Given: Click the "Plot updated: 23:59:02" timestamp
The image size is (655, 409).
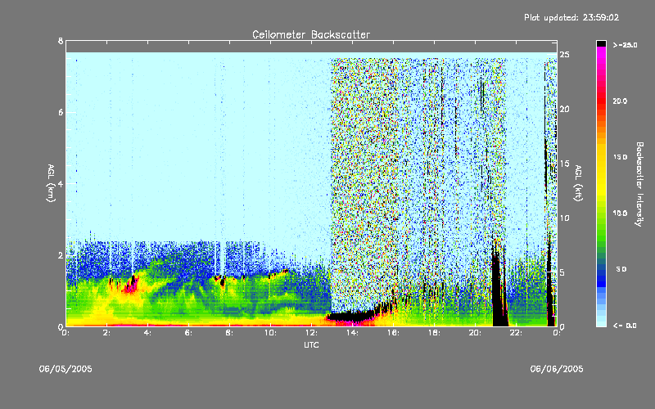Looking at the screenshot, I should (571, 17).
